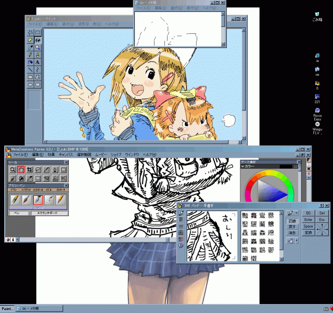Select the Magnifier tool in Painter's tool palette
The width and height of the screenshot is (333, 313).
click(12, 170)
